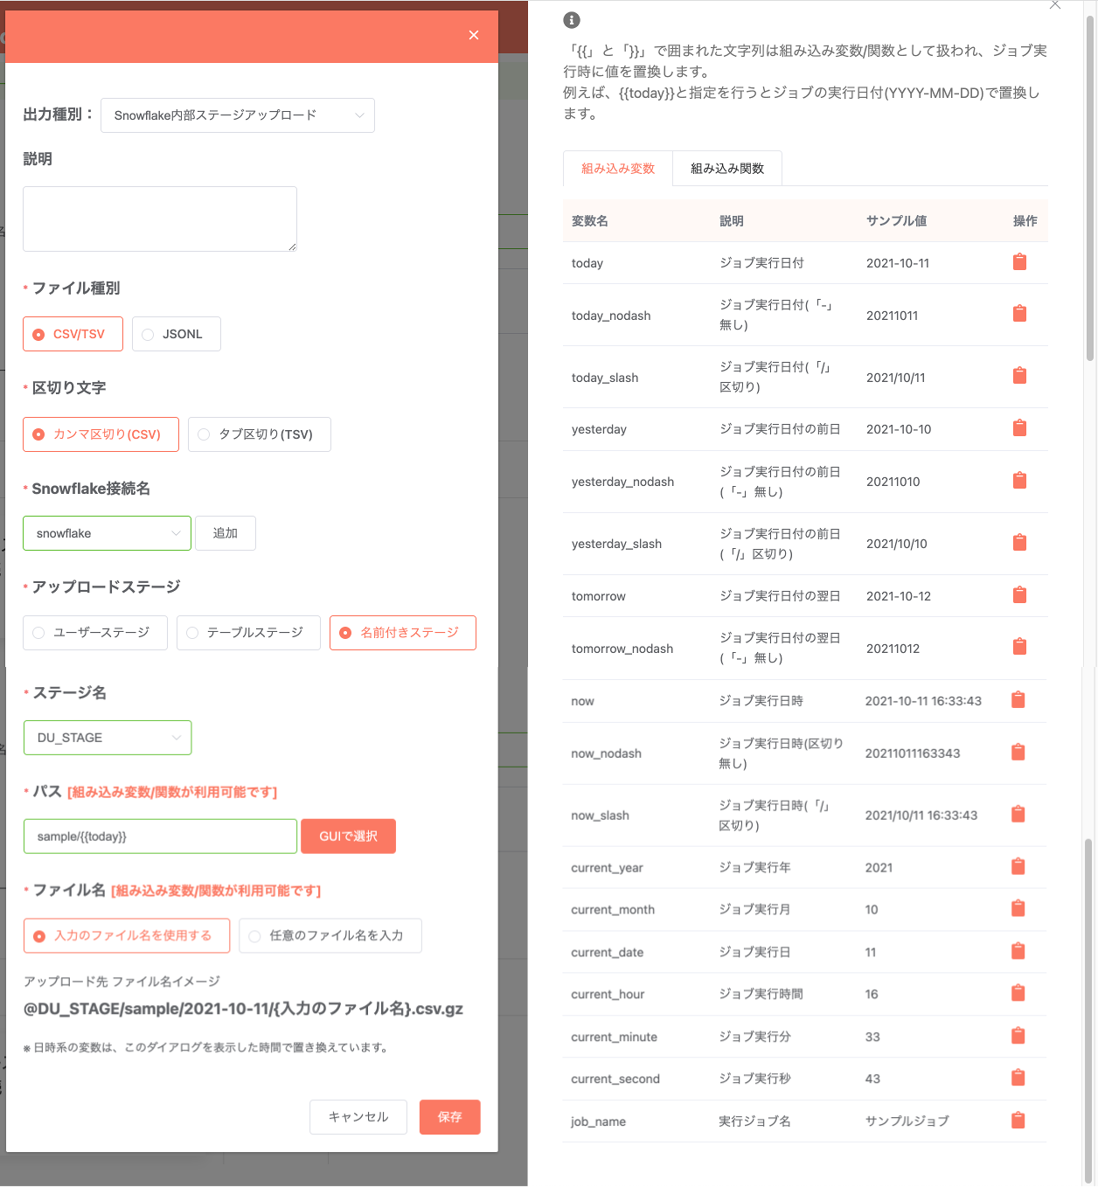Screen dimensions: 1098x1187
Task: Click the 実行ジョブ名 description cell
Action: click(x=754, y=1121)
